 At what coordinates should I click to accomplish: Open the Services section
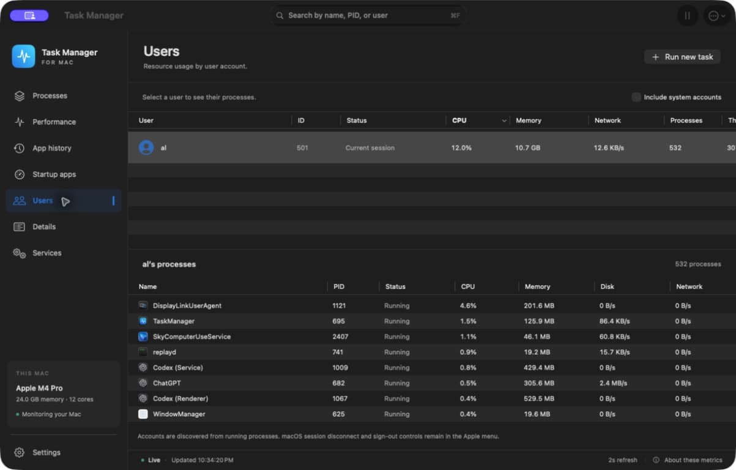click(64, 253)
